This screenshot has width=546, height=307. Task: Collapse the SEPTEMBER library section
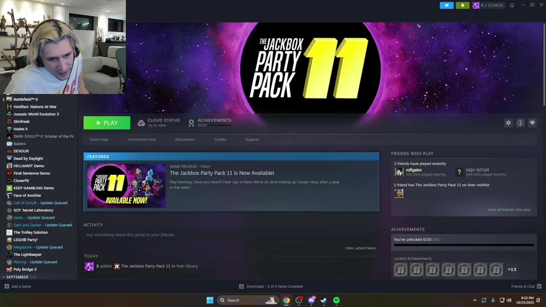coord(3,277)
